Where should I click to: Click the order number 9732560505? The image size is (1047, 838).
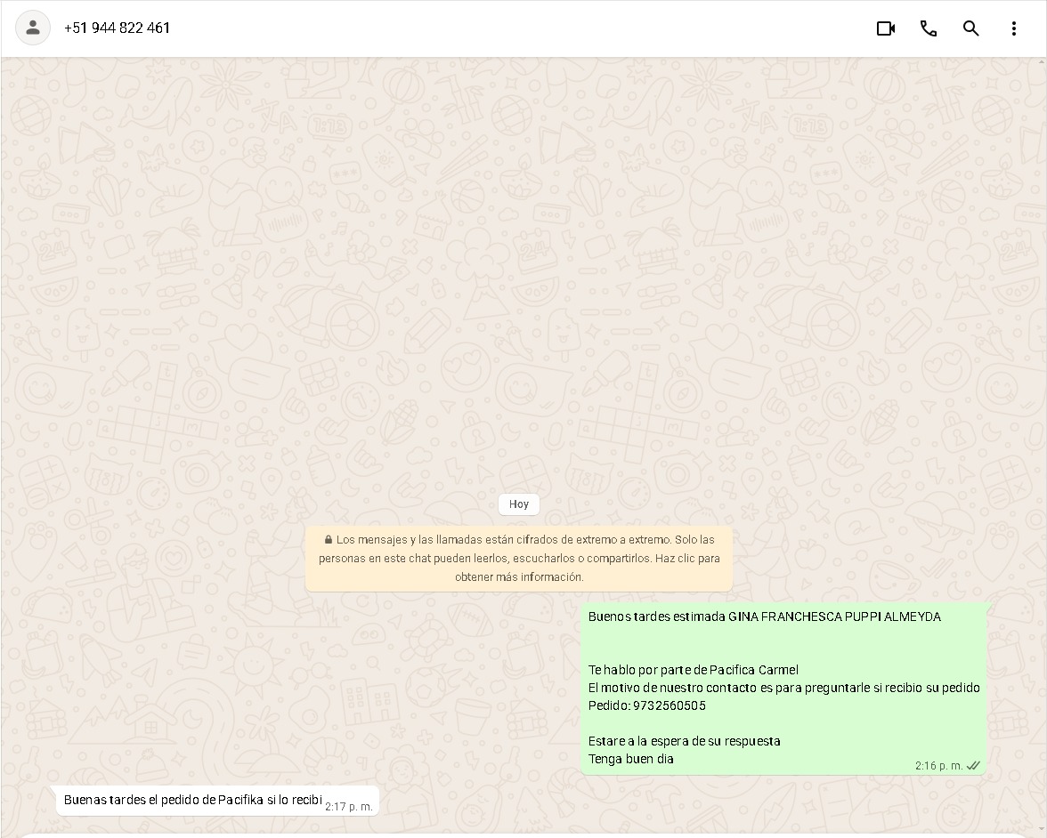click(669, 705)
